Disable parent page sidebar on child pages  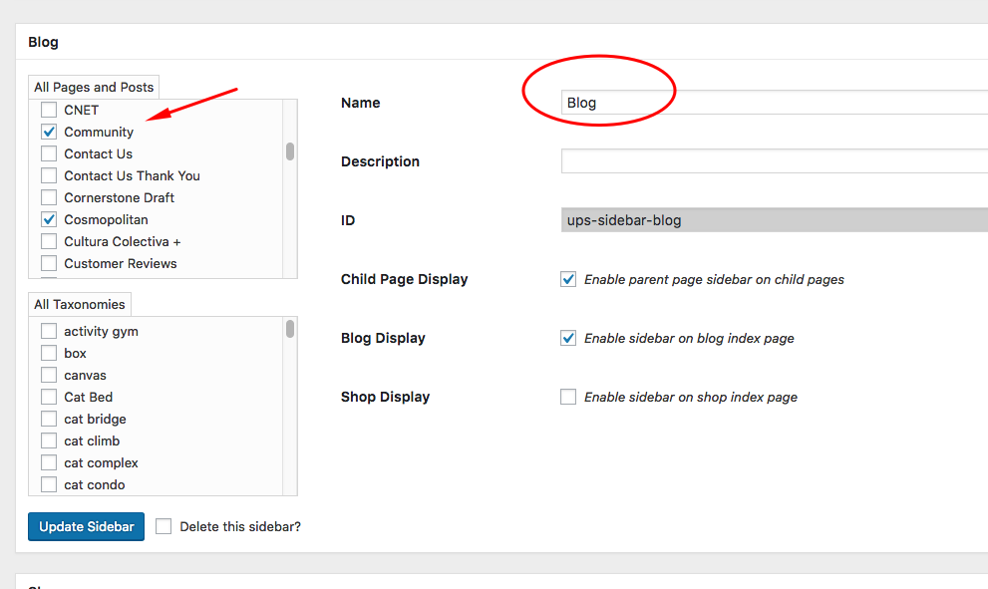pos(568,279)
